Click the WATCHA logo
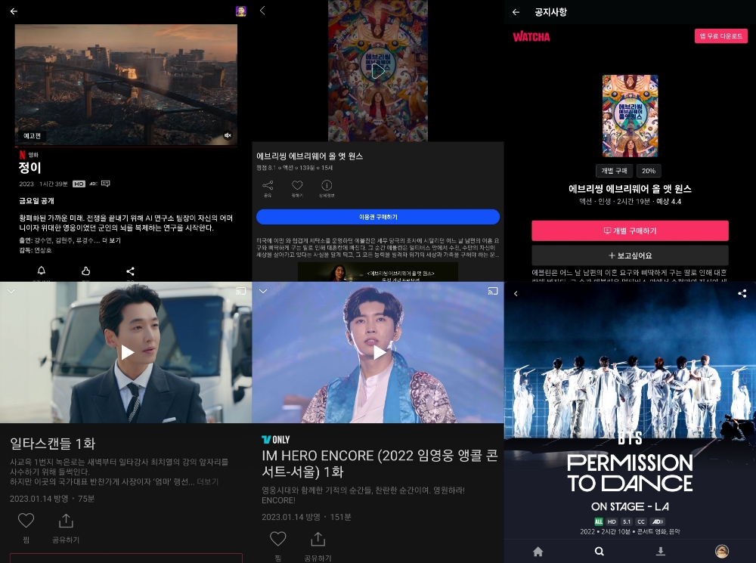Screen dimensions: 756x563 click(x=531, y=36)
